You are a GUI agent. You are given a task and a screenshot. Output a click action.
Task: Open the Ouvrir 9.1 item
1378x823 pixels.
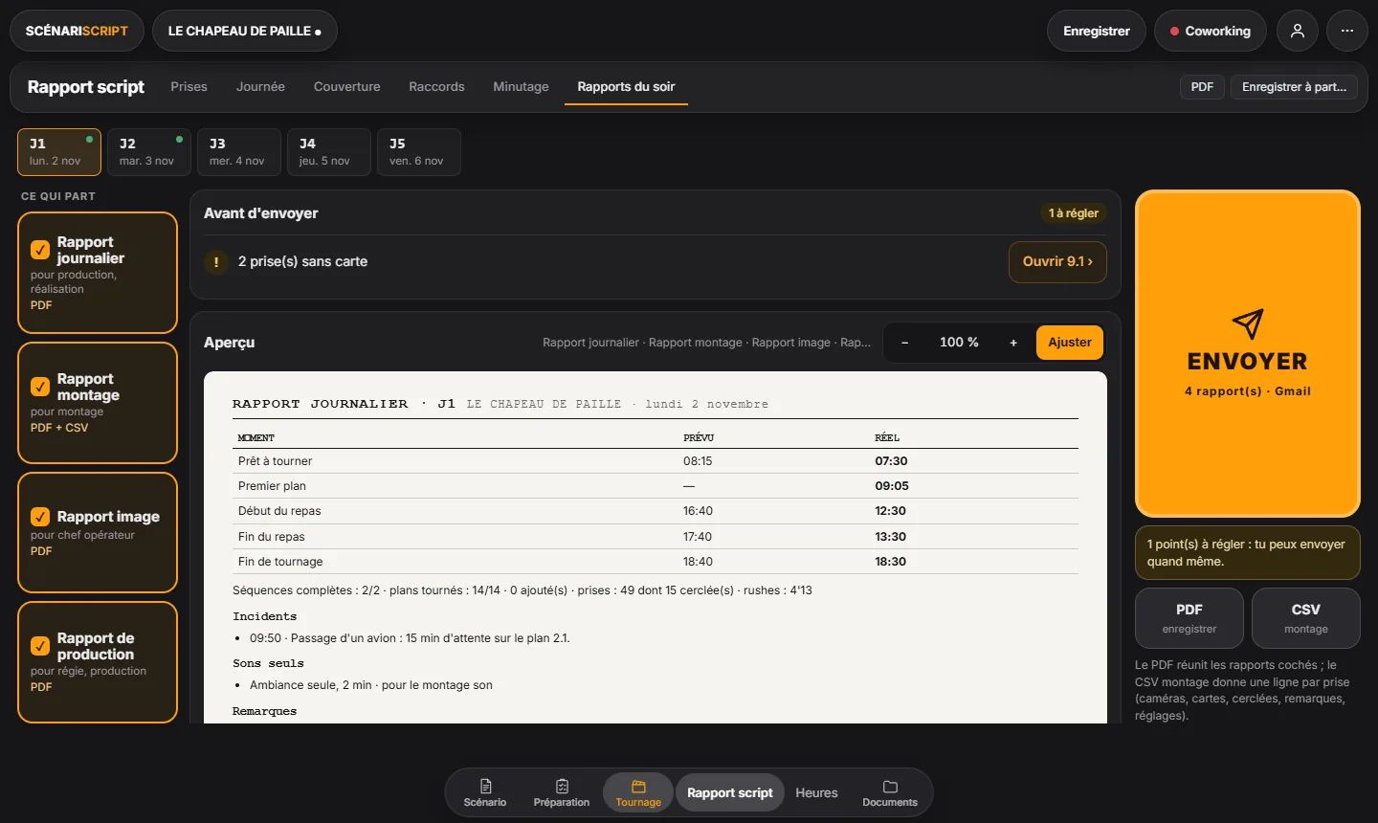pyautogui.click(x=1057, y=261)
